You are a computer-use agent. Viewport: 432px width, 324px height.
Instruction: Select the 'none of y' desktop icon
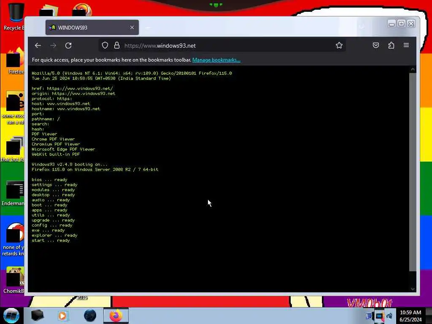pos(13,240)
